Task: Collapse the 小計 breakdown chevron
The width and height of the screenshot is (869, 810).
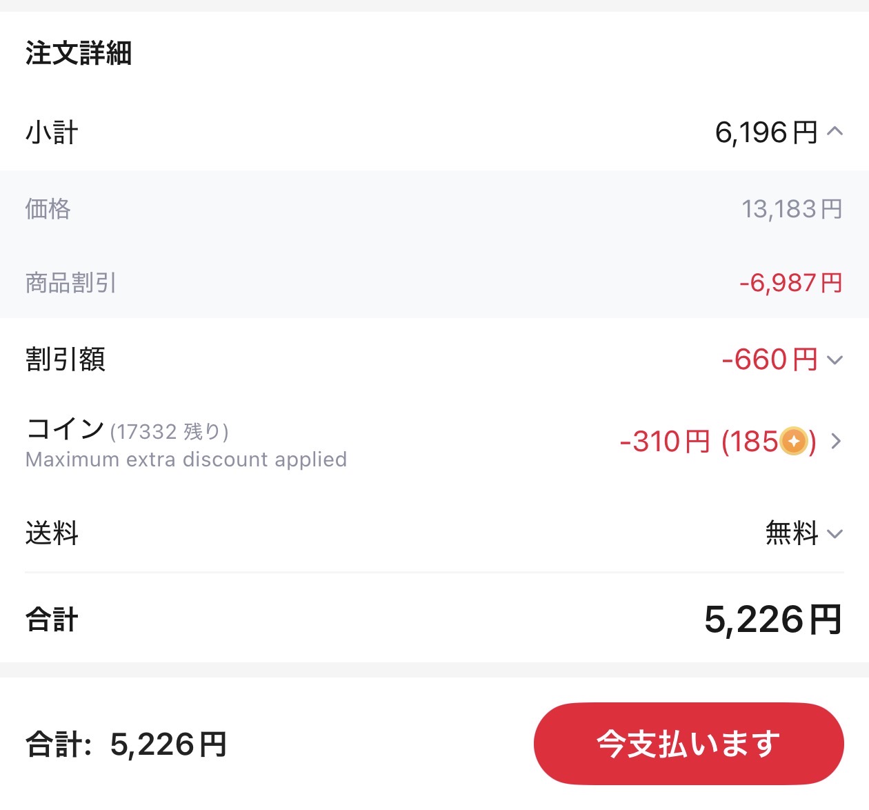Action: pyautogui.click(x=835, y=131)
